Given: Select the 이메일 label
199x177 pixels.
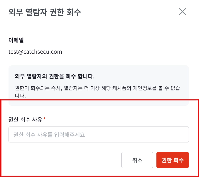Looking at the screenshot, I should point(16,41).
